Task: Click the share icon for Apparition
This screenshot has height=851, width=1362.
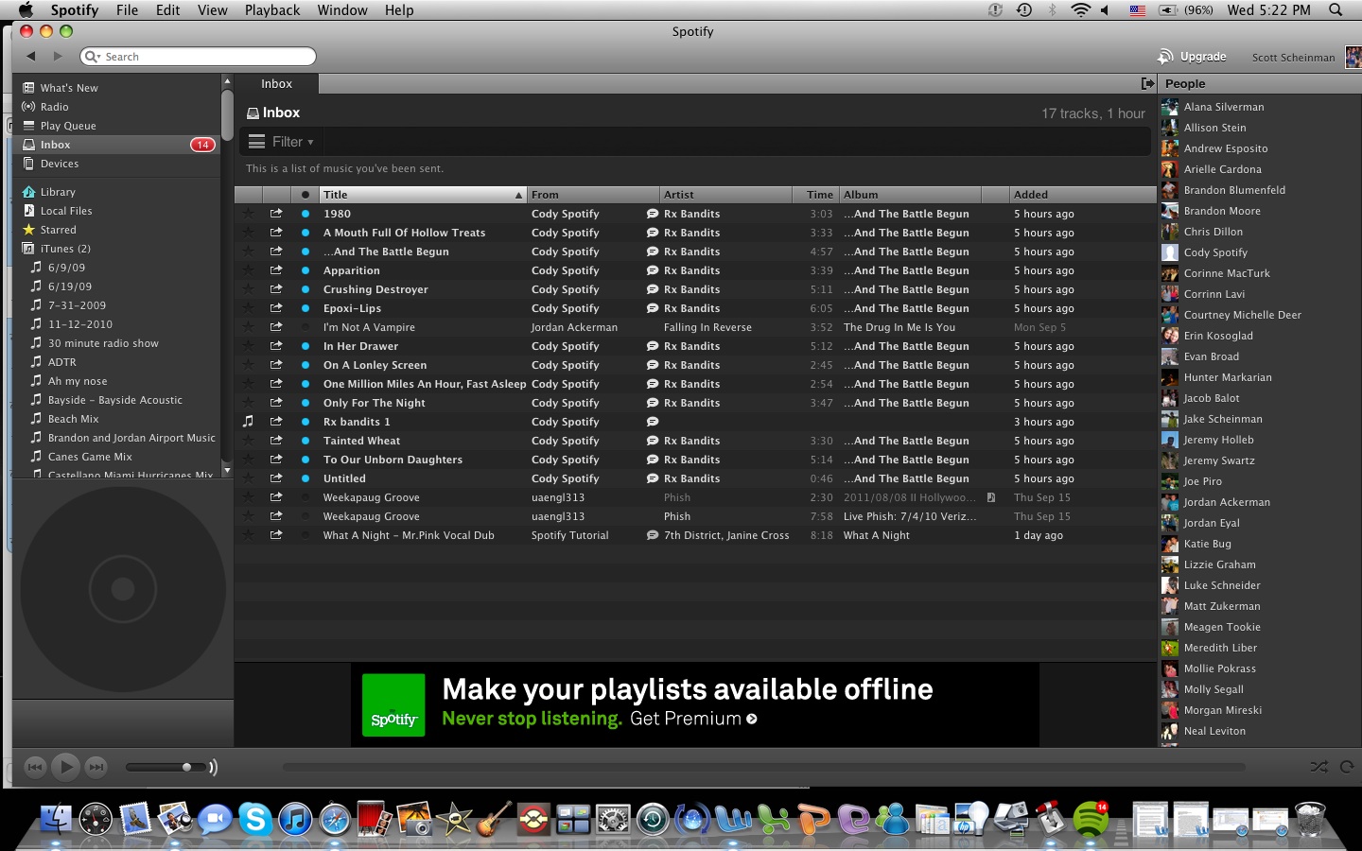Action: click(x=276, y=270)
